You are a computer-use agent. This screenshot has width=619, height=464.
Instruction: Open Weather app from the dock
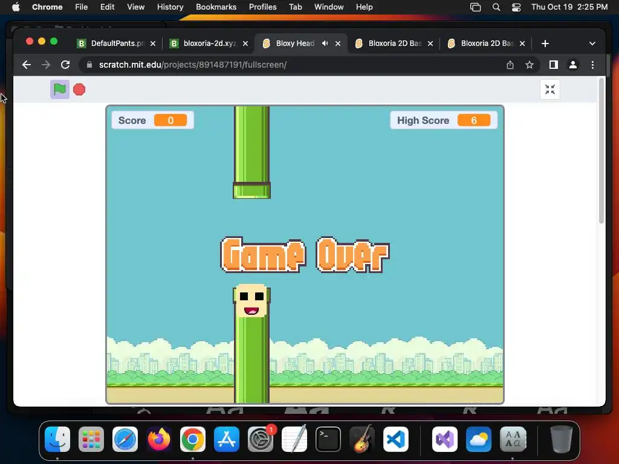tap(479, 439)
